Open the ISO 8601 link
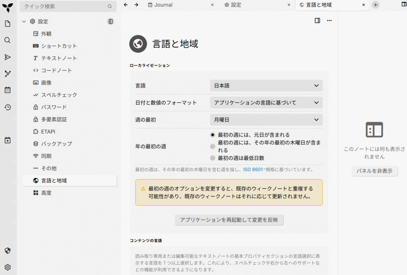Screen dimensions: 407x275 point(254,170)
